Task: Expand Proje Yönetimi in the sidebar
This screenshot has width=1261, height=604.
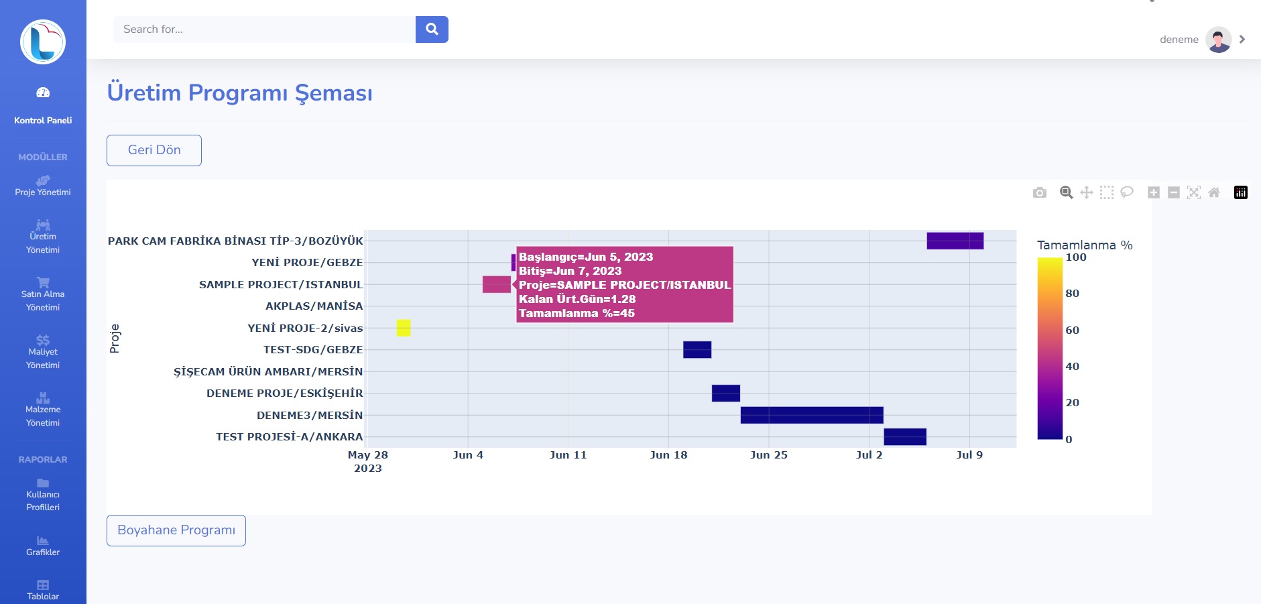Action: (x=43, y=186)
